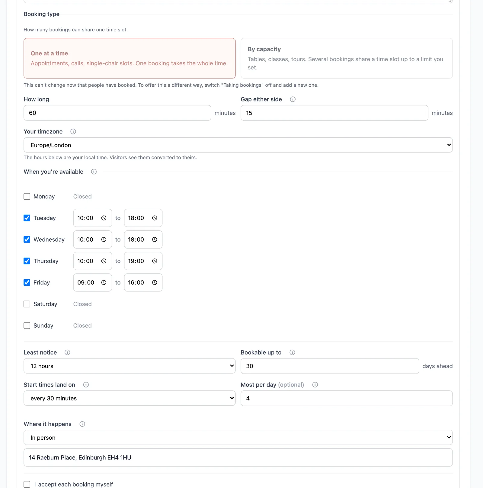Enable Saturday availability

coord(27,304)
